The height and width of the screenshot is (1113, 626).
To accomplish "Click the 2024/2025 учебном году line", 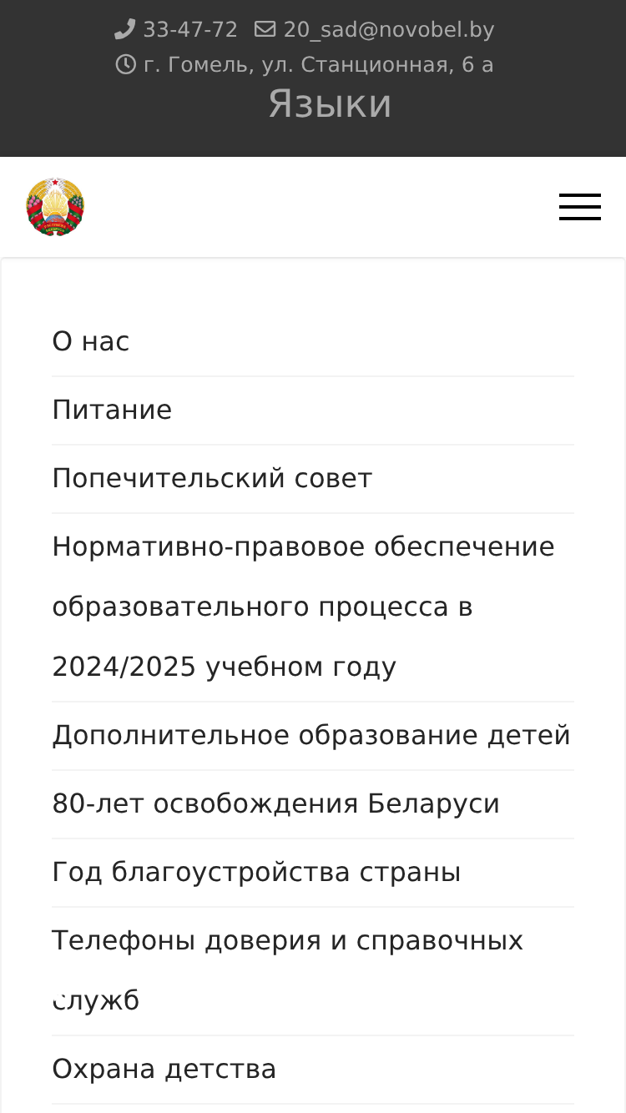I will [224, 667].
